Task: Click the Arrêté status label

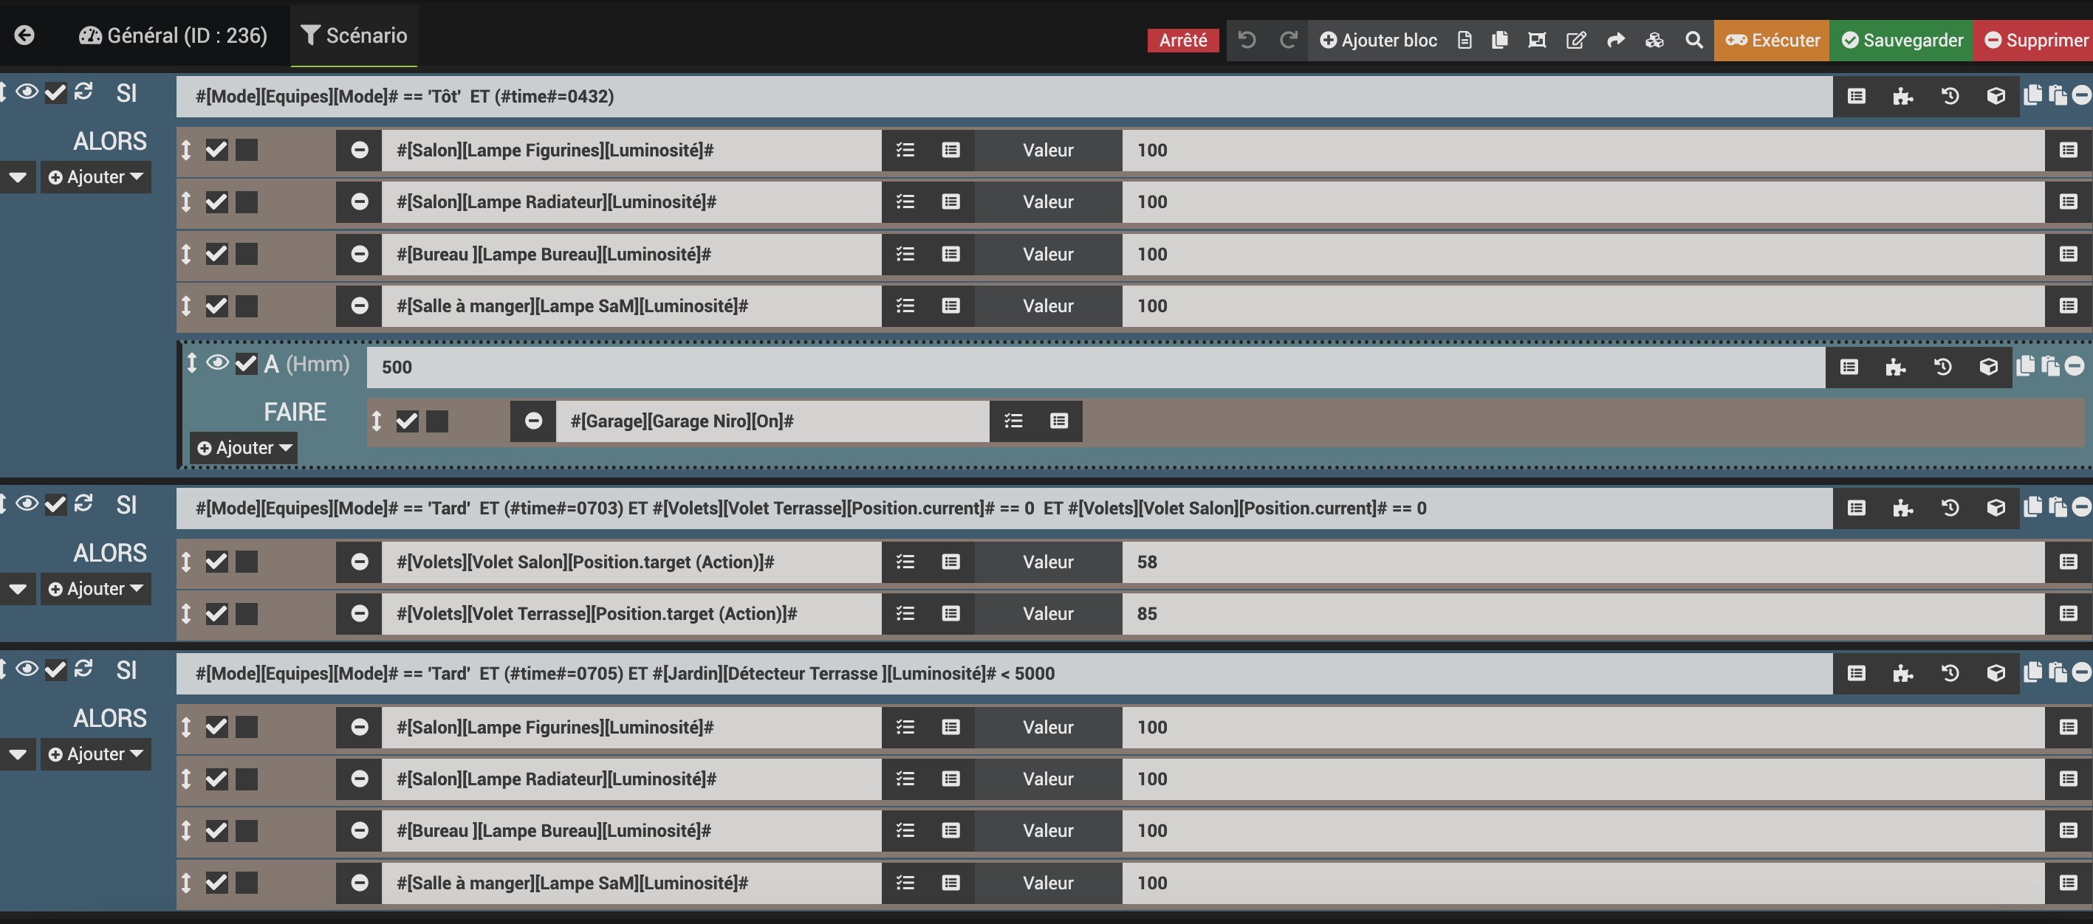Action: (1183, 41)
